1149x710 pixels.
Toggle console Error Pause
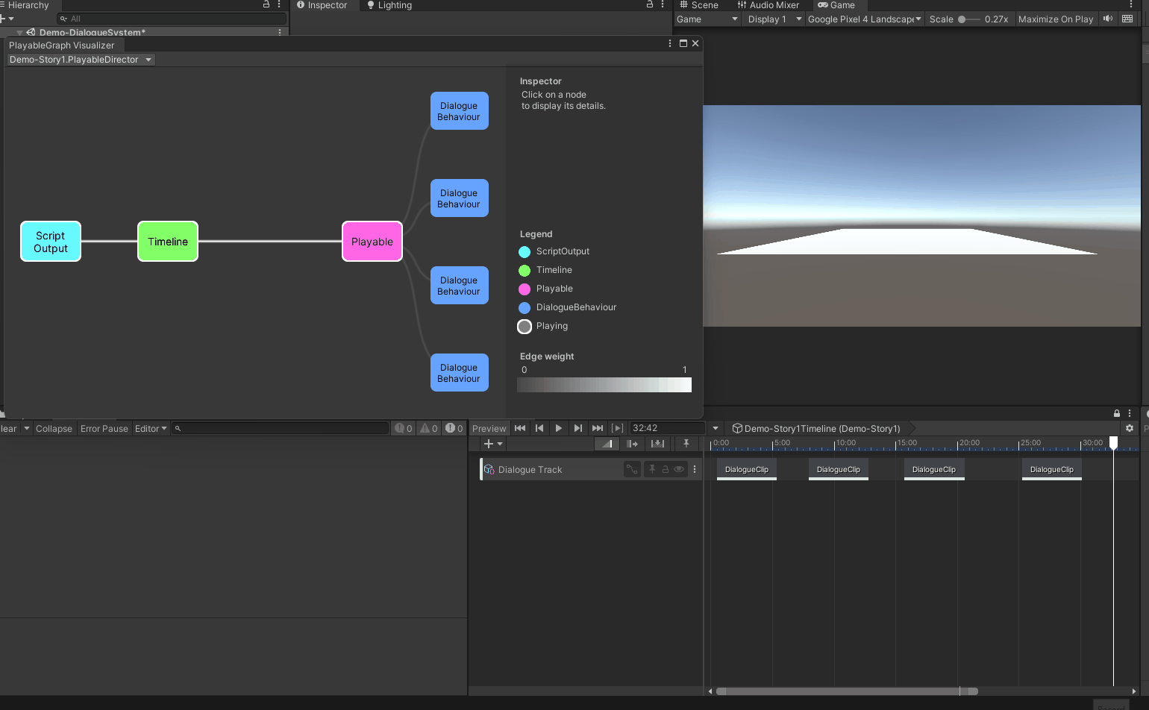104,429
